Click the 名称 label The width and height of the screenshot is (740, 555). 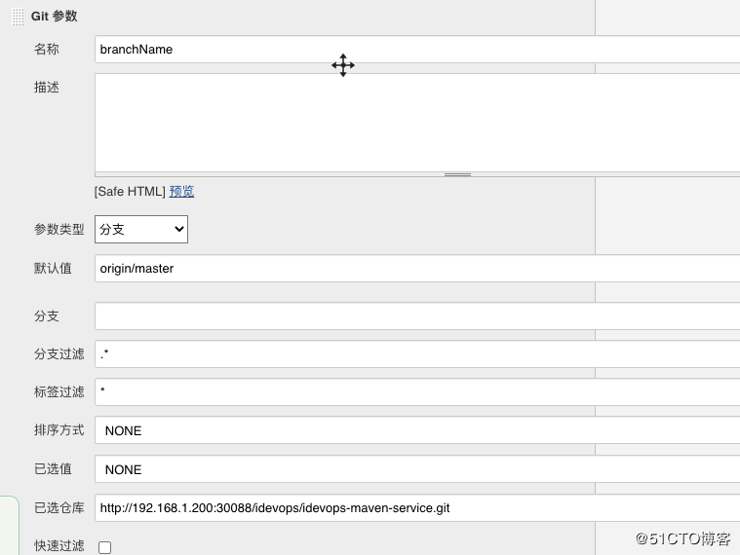pyautogui.click(x=46, y=49)
